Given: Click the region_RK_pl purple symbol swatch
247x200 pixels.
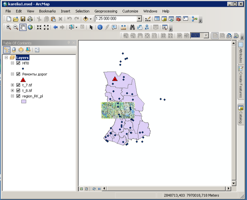Looking at the screenshot, I should point(24,101).
